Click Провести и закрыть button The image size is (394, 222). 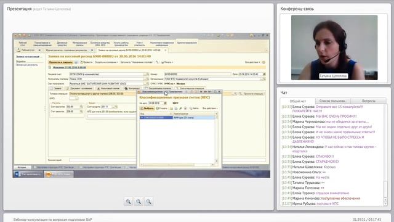point(60,62)
